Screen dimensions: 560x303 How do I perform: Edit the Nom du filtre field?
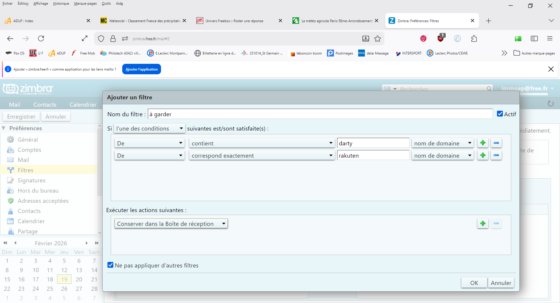(320, 114)
